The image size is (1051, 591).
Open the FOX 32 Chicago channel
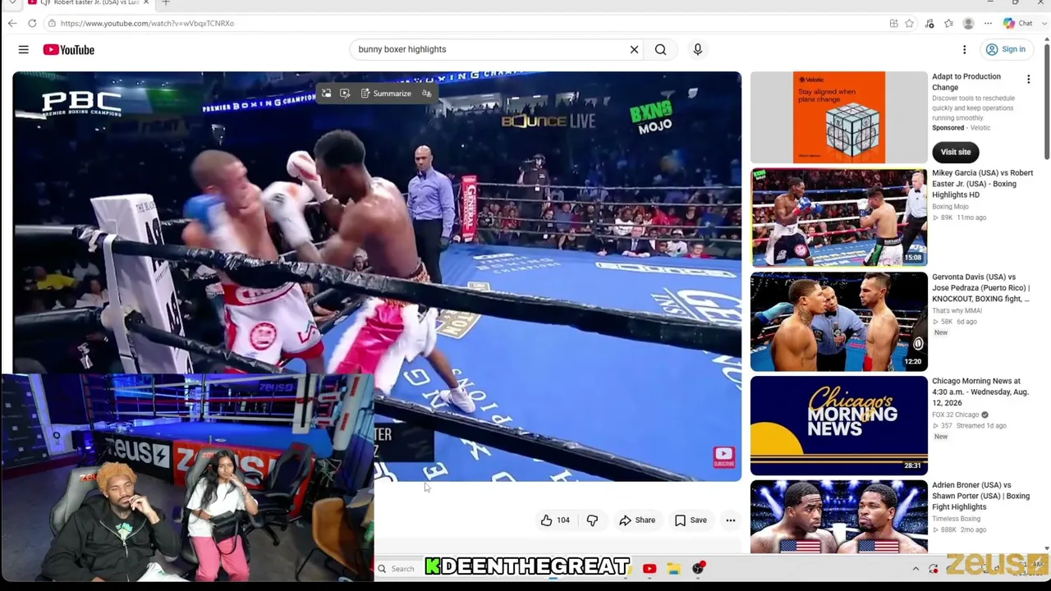956,415
